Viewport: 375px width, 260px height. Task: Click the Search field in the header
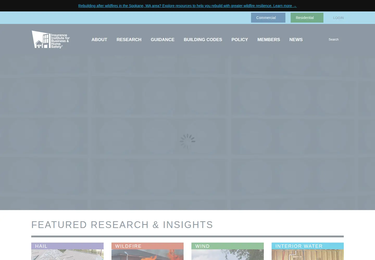pos(333,40)
